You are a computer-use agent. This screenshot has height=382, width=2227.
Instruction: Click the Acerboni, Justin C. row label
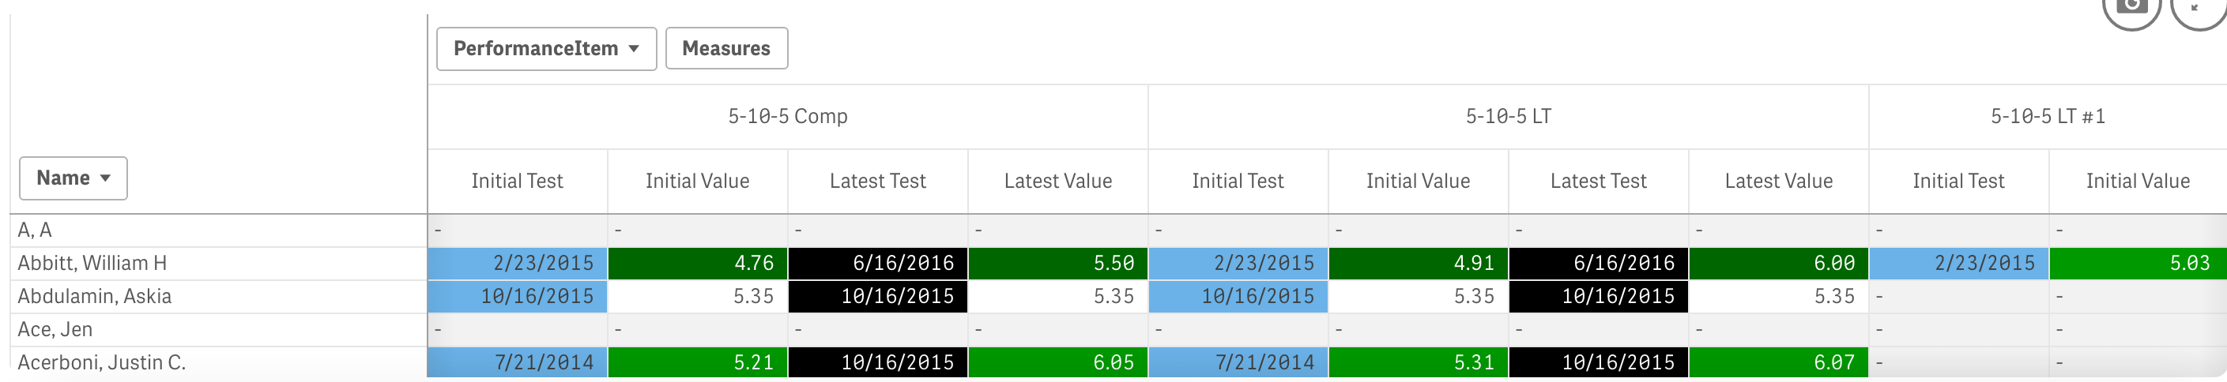(x=102, y=363)
